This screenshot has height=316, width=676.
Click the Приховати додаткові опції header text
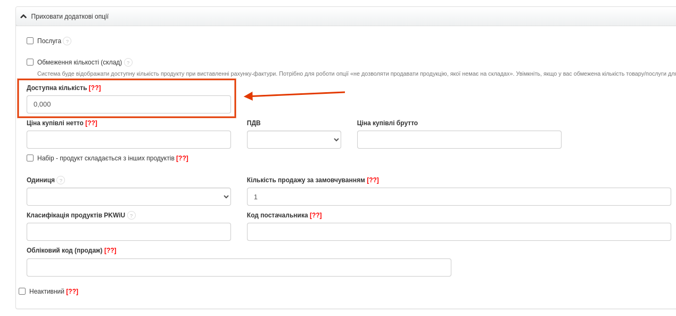(x=70, y=17)
